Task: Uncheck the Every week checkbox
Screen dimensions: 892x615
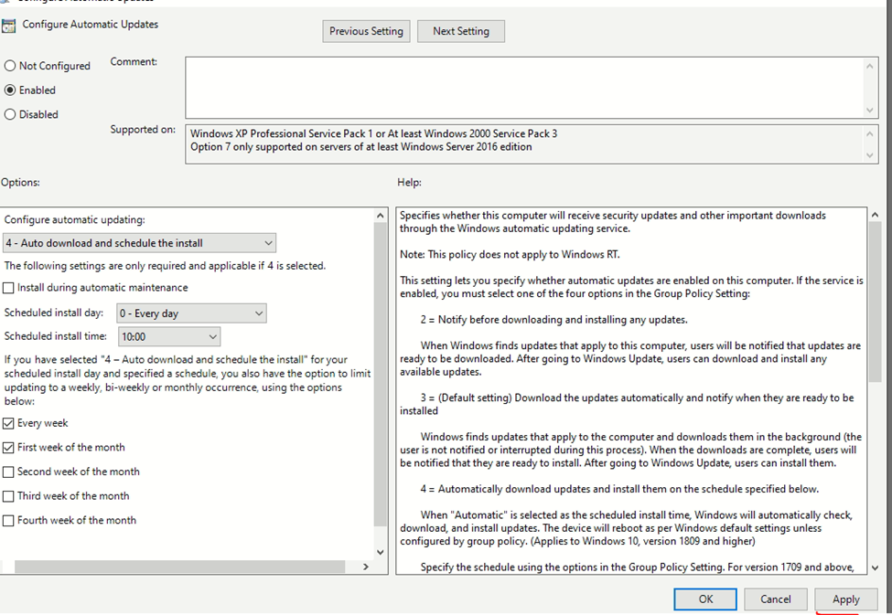Action: point(9,424)
